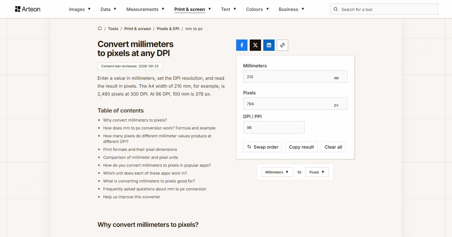The width and height of the screenshot is (452, 237).
Task: Jump to Comparison of millimeter and pixel units
Action: (140, 158)
